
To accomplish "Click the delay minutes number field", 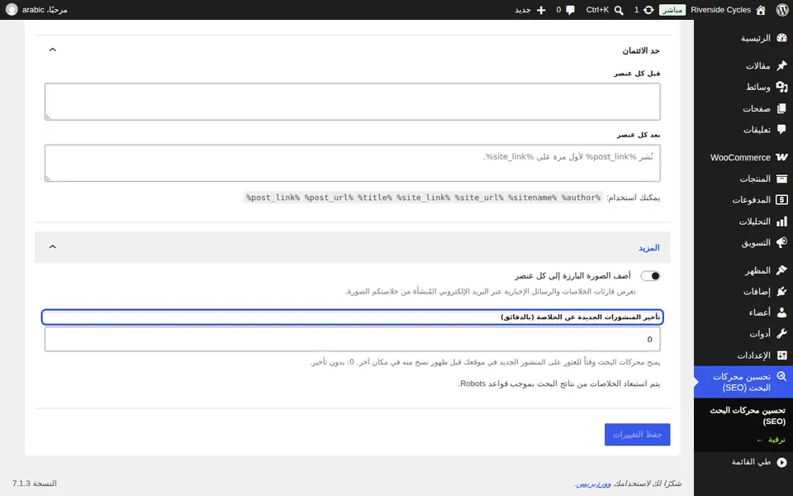I will click(353, 339).
